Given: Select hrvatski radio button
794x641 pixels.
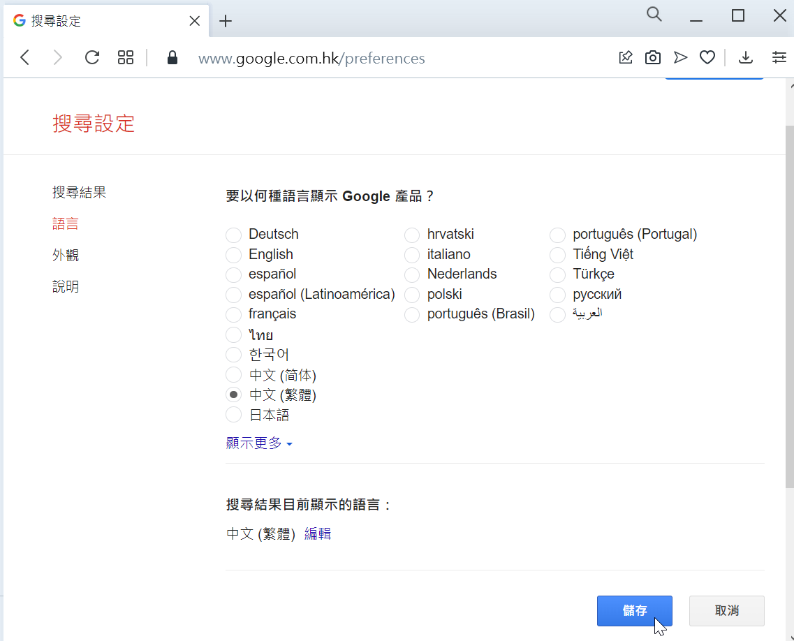Looking at the screenshot, I should pos(412,235).
